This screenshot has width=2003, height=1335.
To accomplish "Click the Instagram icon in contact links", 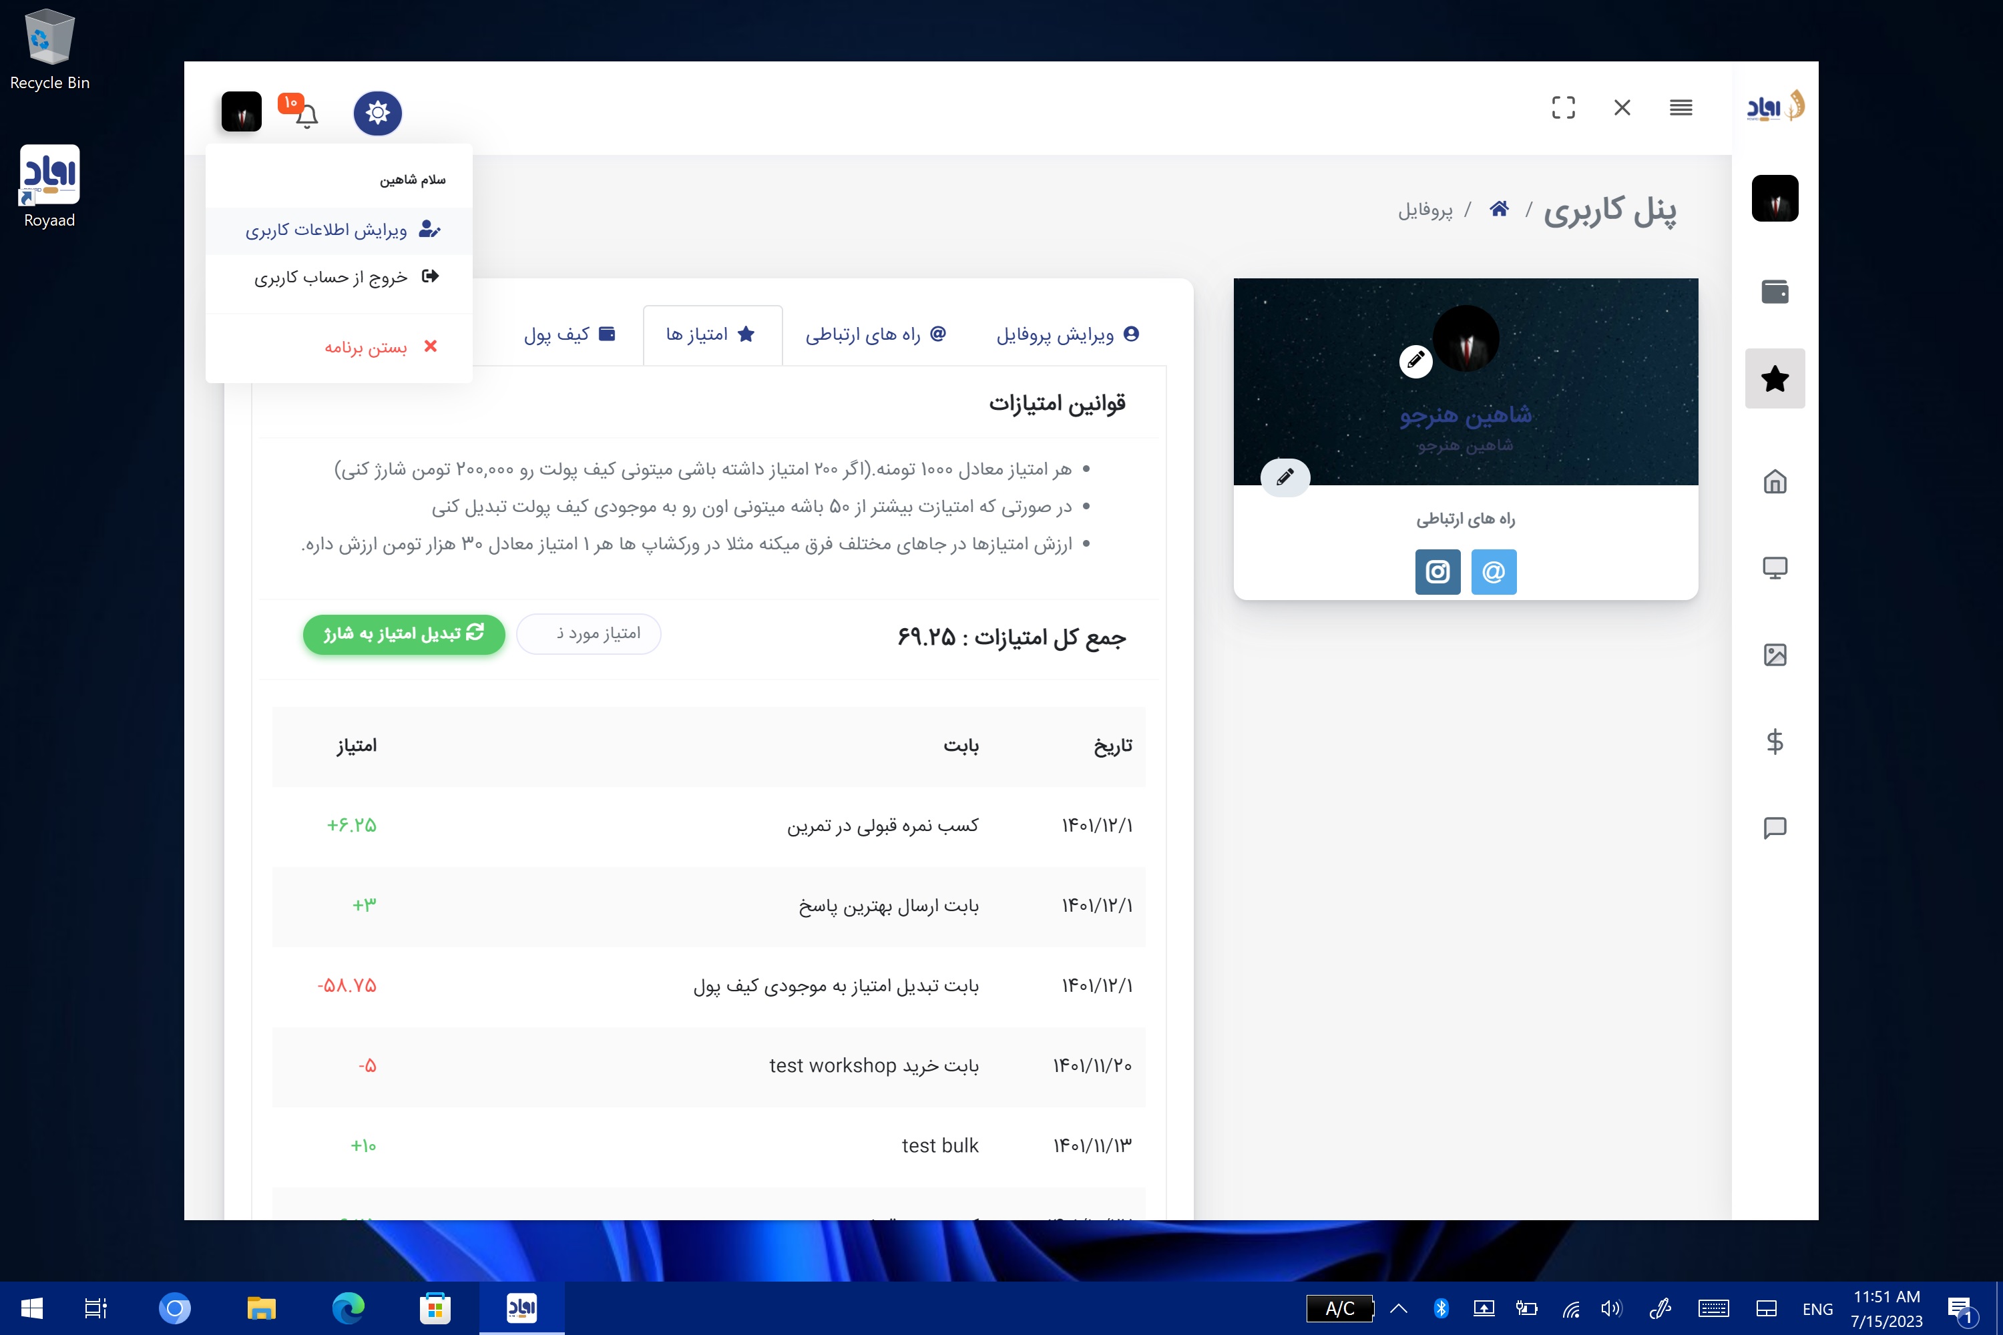I will [1438, 572].
